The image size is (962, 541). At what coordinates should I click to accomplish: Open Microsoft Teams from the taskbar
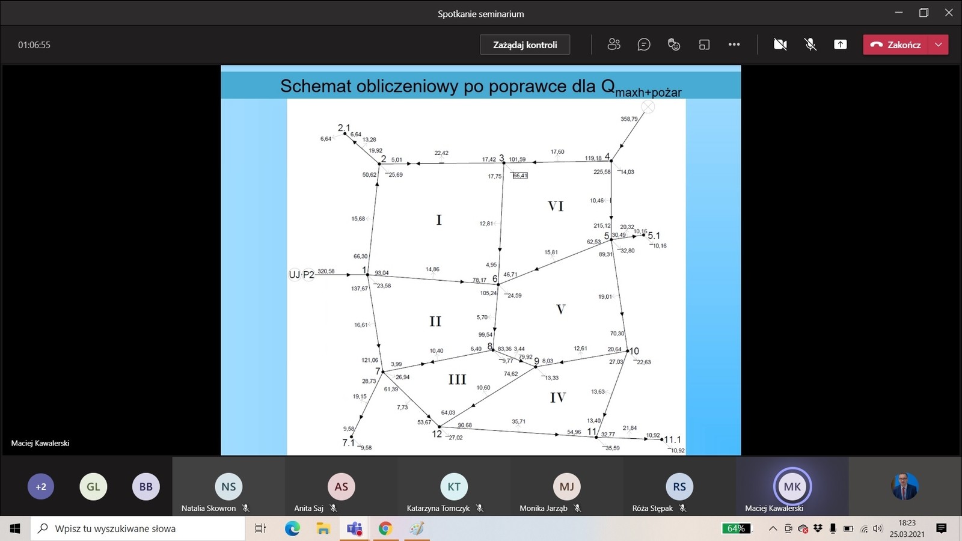coord(354,528)
